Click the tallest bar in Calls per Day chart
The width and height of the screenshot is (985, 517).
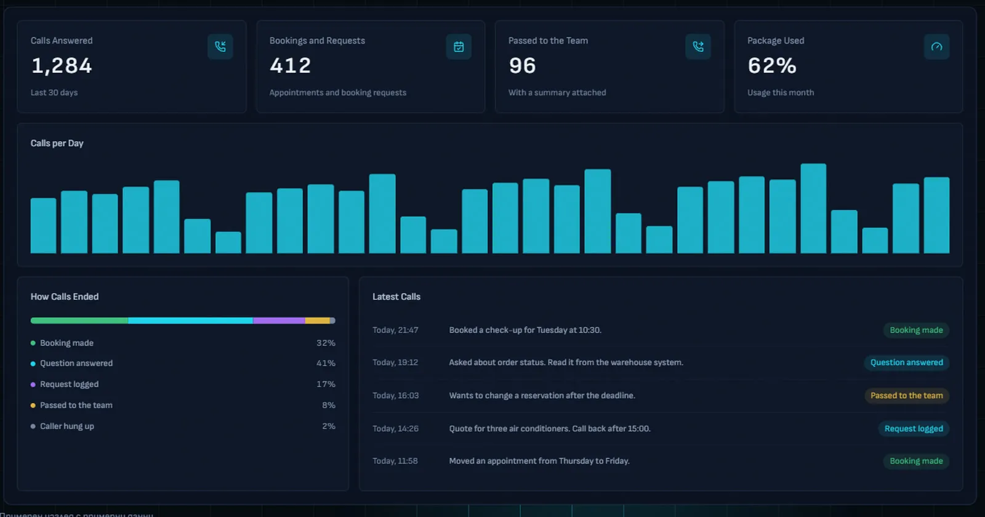(x=813, y=208)
